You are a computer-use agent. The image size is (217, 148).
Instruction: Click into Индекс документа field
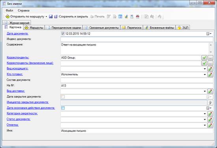[x=137, y=39]
